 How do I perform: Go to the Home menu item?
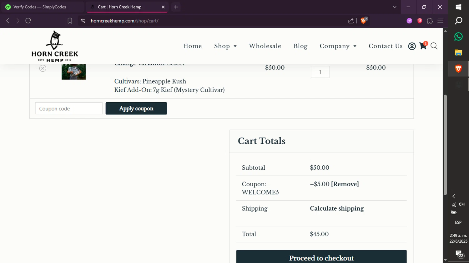[x=192, y=46]
